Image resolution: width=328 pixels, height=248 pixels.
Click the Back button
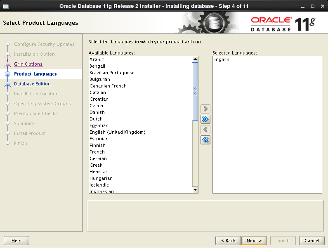[x=228, y=241]
